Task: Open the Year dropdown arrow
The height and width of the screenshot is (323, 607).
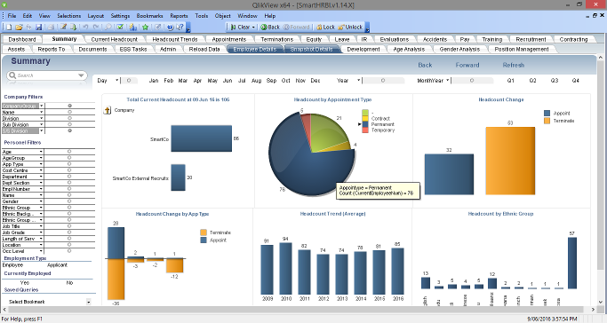Action: click(358, 81)
